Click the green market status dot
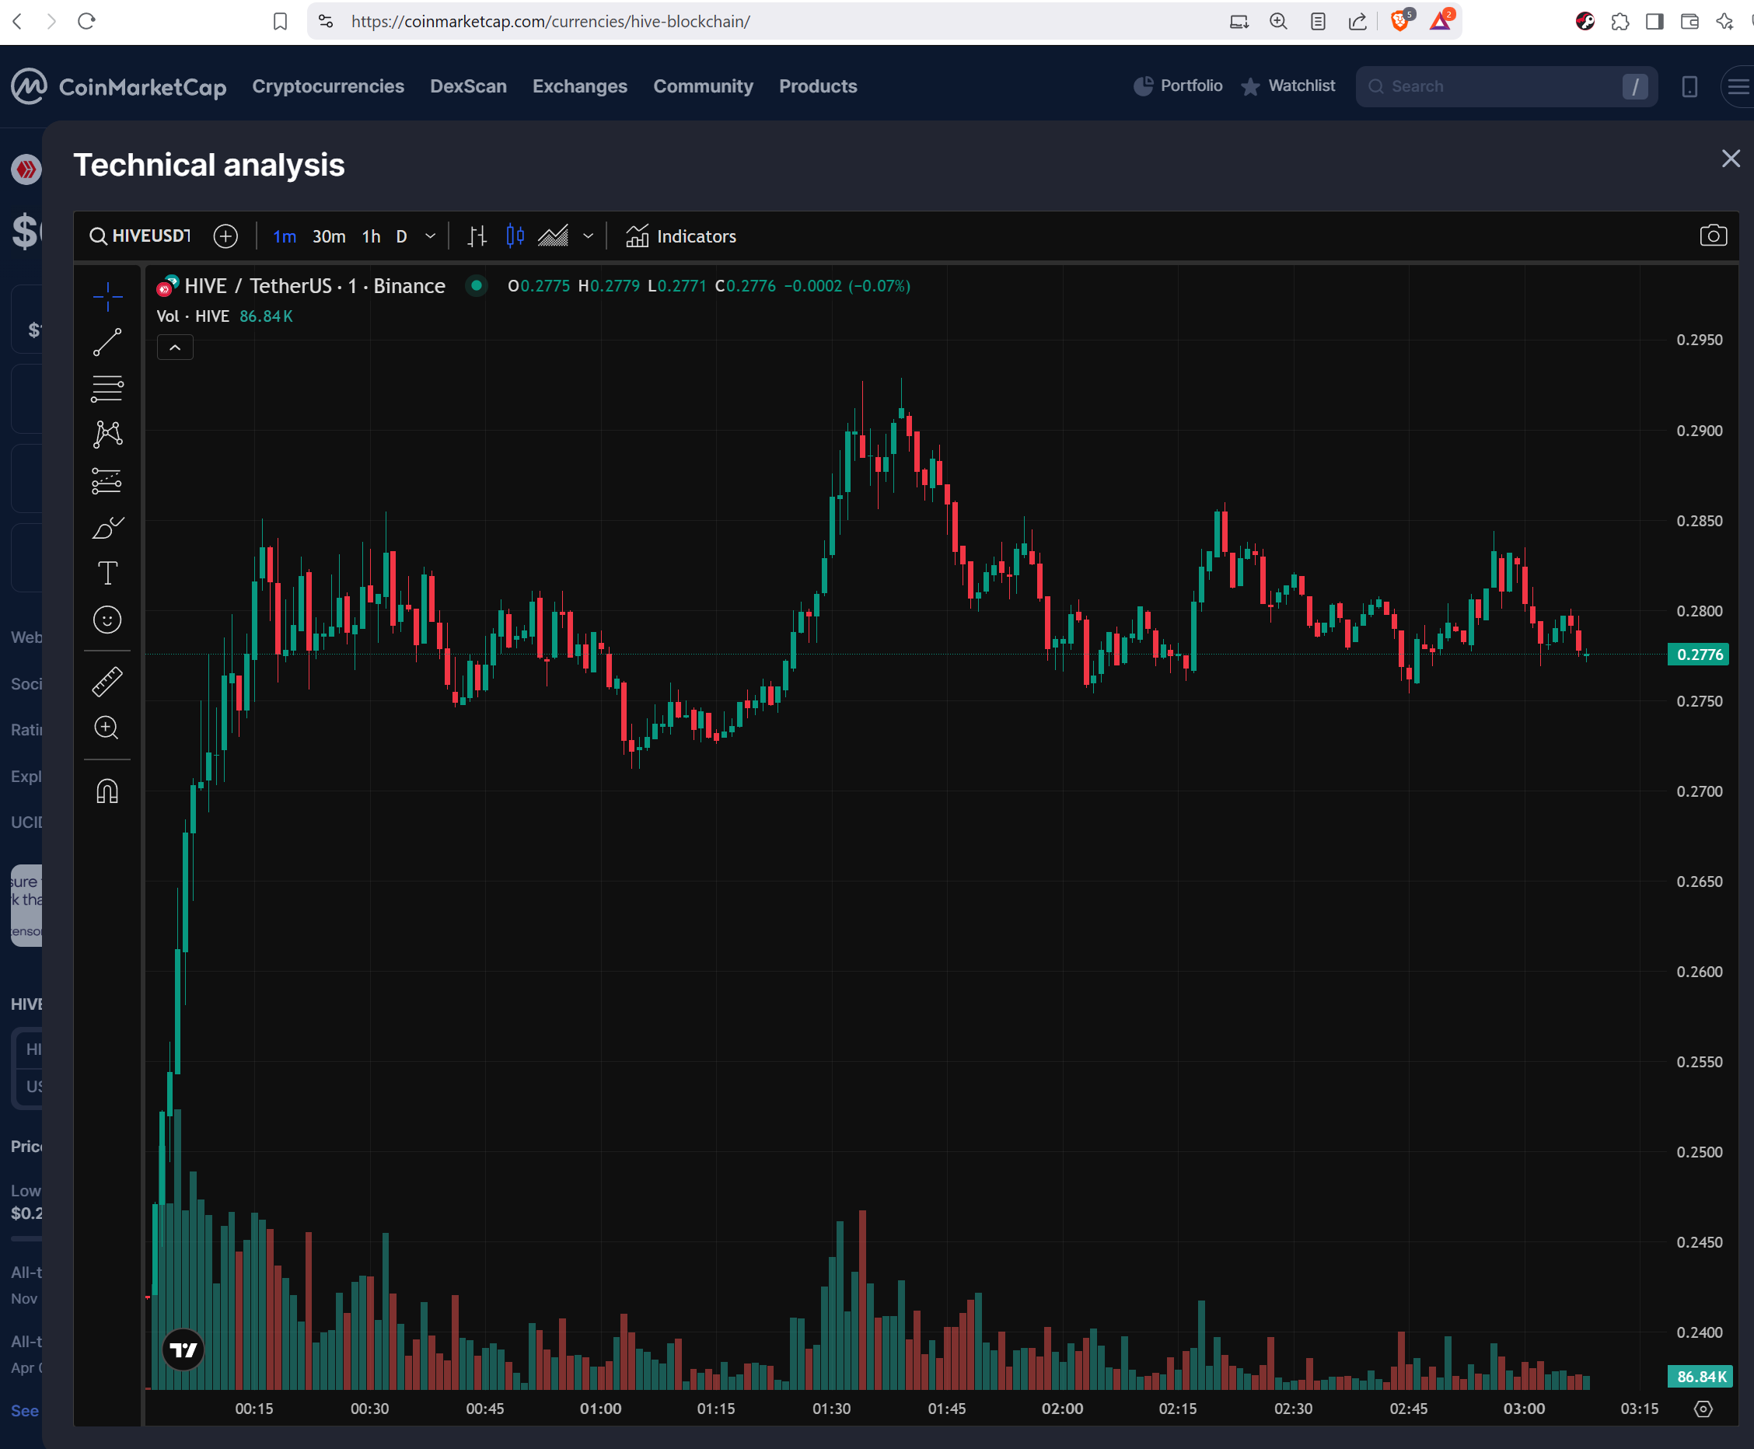Image resolution: width=1754 pixels, height=1449 pixels. tap(476, 285)
